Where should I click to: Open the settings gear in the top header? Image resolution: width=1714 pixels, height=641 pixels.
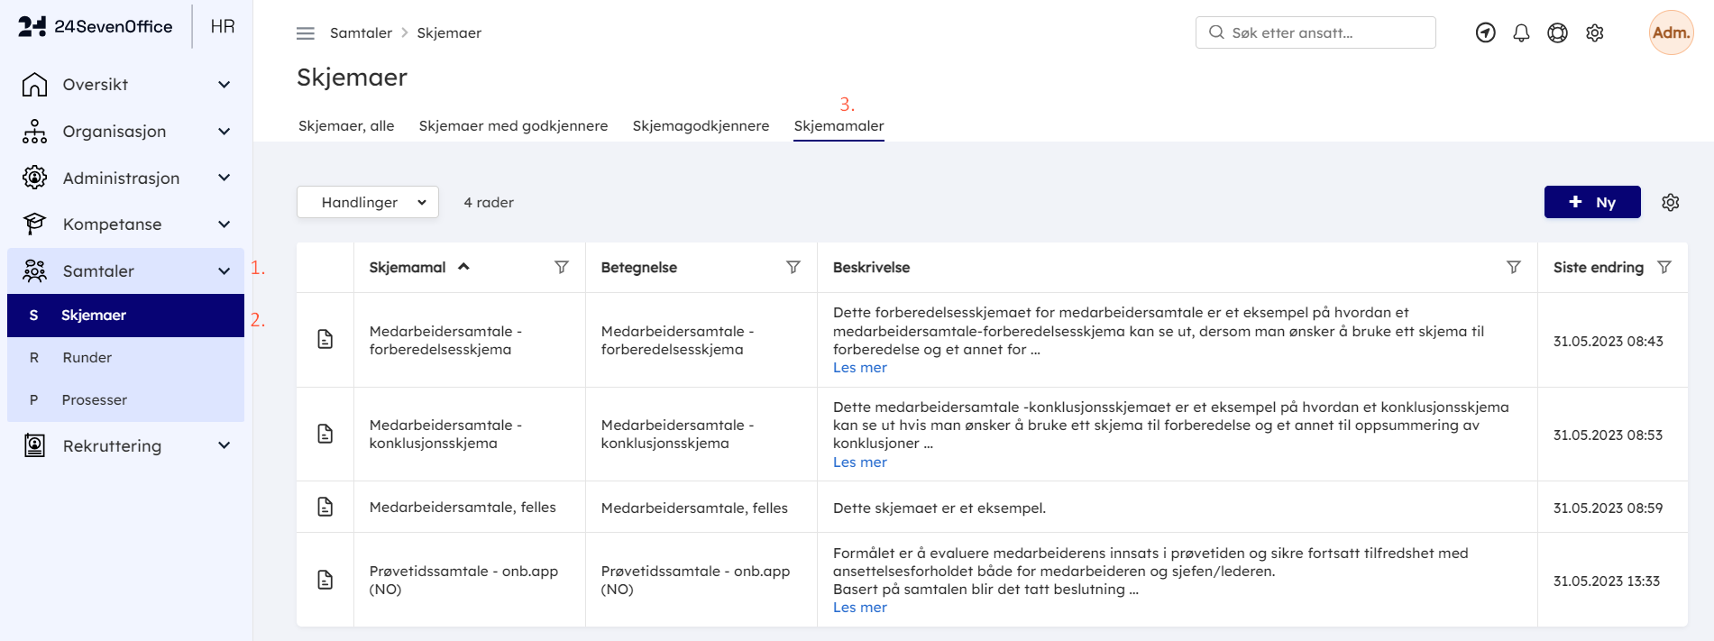1594,33
